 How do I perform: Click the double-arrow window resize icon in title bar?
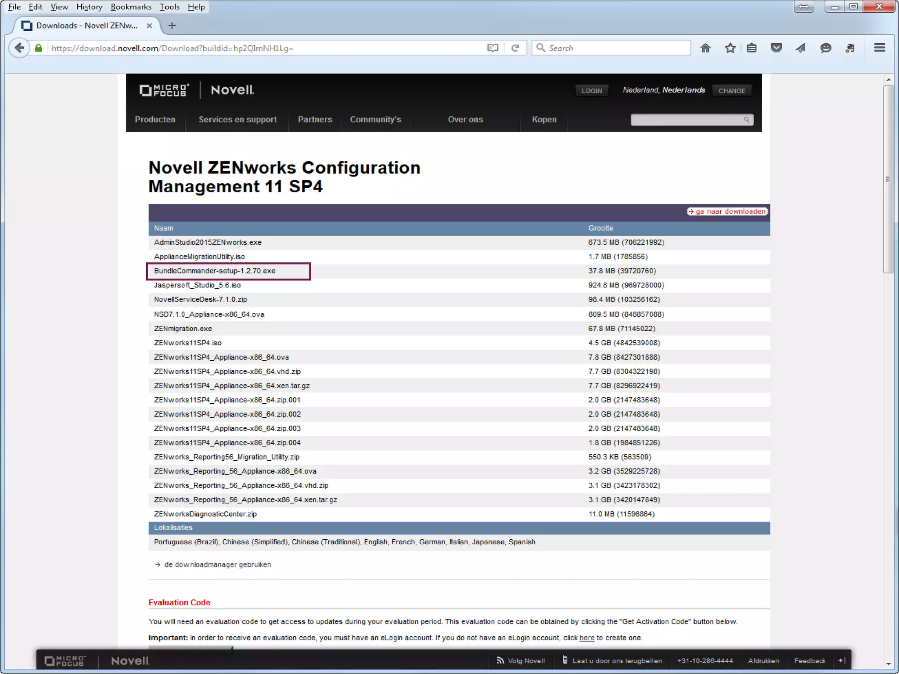tap(804, 7)
